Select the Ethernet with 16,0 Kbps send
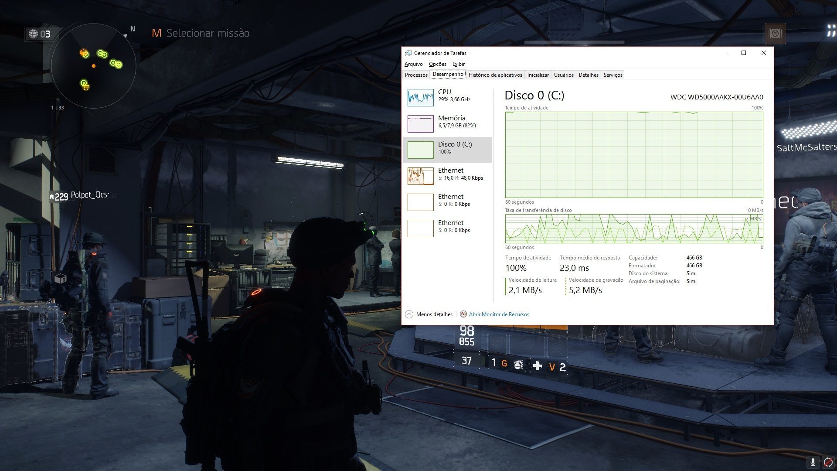 tap(448, 176)
